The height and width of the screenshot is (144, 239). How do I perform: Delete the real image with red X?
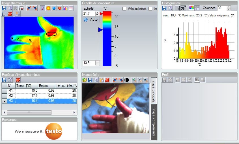click(107, 80)
